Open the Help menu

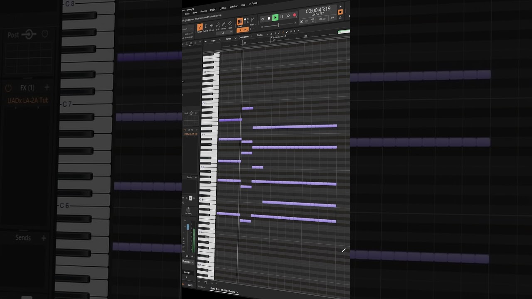coord(243,5)
